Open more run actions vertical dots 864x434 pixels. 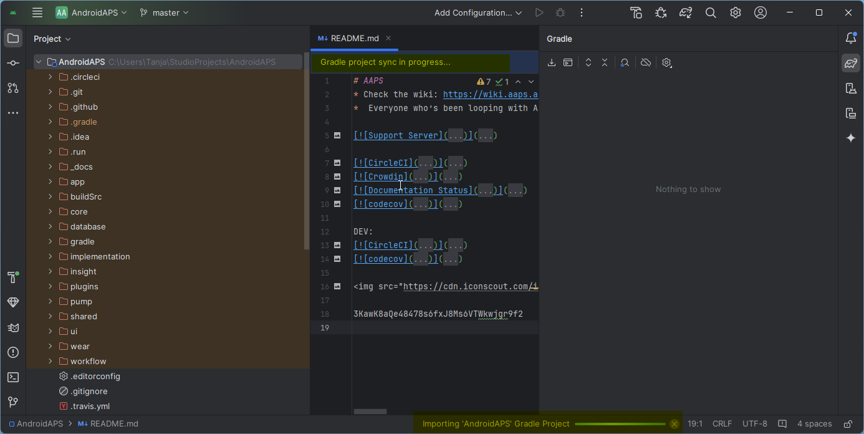582,12
